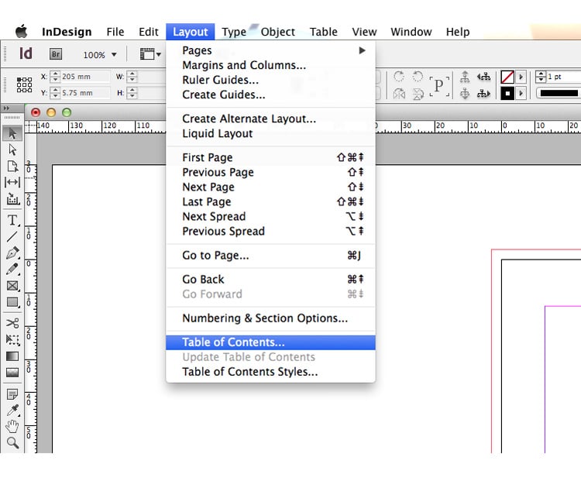Open the Type menu
581x478 pixels.
[x=234, y=32]
